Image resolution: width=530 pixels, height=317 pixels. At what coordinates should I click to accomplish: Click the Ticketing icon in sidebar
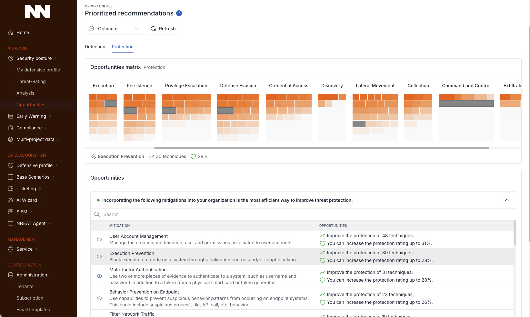[11, 189]
